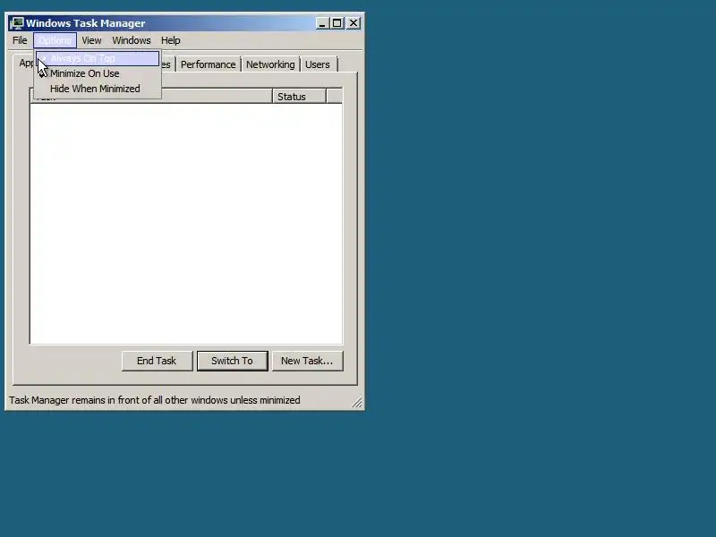Maximize the Task Manager window
Image resolution: width=716 pixels, height=537 pixels.
337,23
